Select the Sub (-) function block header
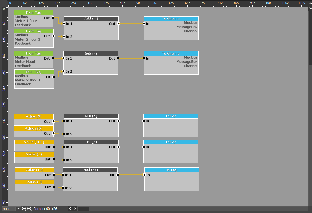312x213 pixels. (91, 53)
